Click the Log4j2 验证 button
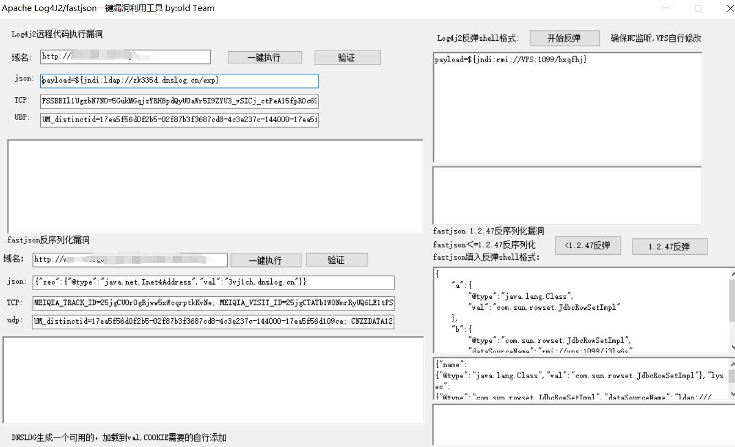 [347, 57]
